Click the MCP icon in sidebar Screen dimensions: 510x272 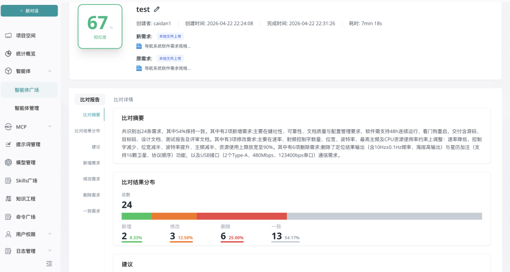[8, 127]
